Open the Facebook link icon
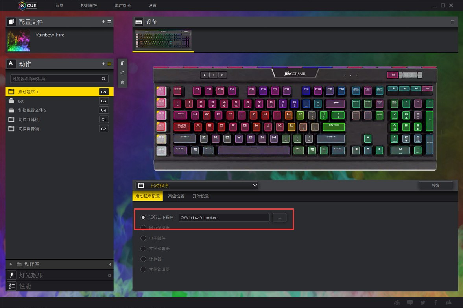463x308 pixels. 435,302
